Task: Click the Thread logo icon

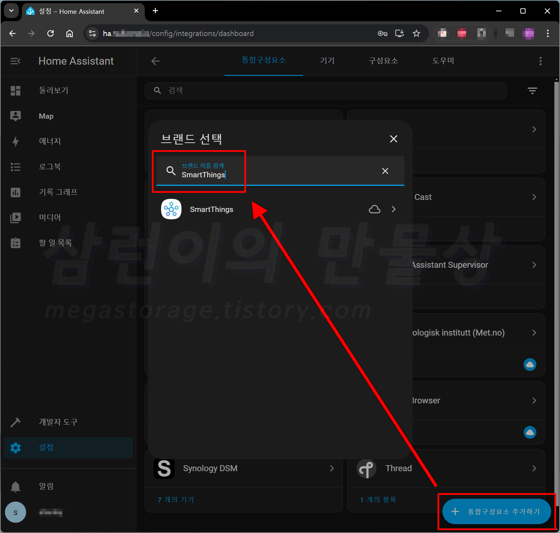Action: coord(367,469)
